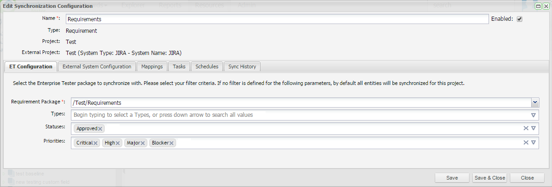Toggle the Enabled checkbox
The height and width of the screenshot is (187, 552).
tap(520, 19)
